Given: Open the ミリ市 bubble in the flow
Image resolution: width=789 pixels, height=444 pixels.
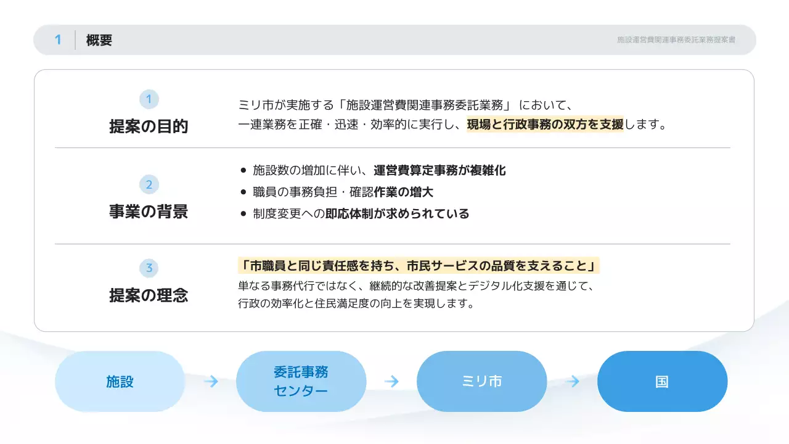Looking at the screenshot, I should (481, 381).
